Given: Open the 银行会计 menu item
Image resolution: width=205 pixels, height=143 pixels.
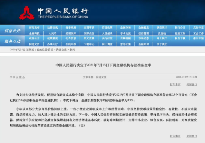Looking at the screenshot, I should click(x=180, y=27).
